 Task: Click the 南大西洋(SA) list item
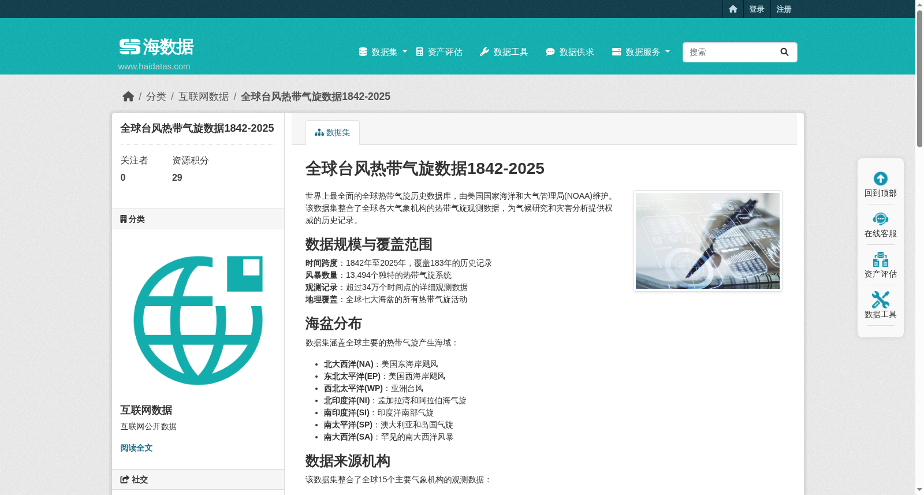click(x=389, y=437)
